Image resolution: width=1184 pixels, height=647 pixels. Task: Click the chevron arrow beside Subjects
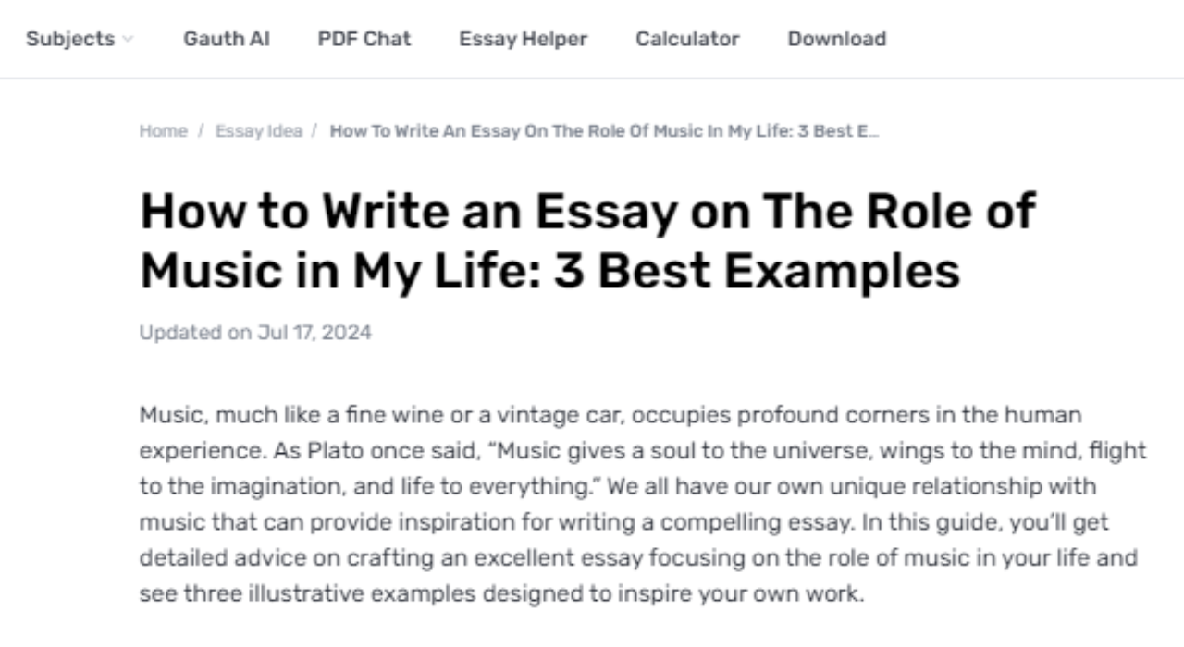coord(128,40)
